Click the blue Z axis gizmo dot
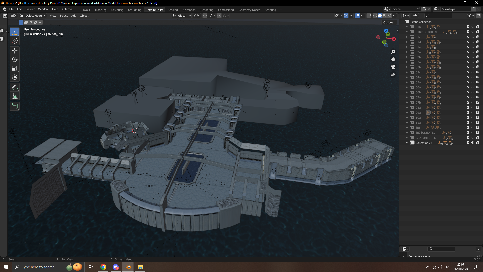 point(386,31)
